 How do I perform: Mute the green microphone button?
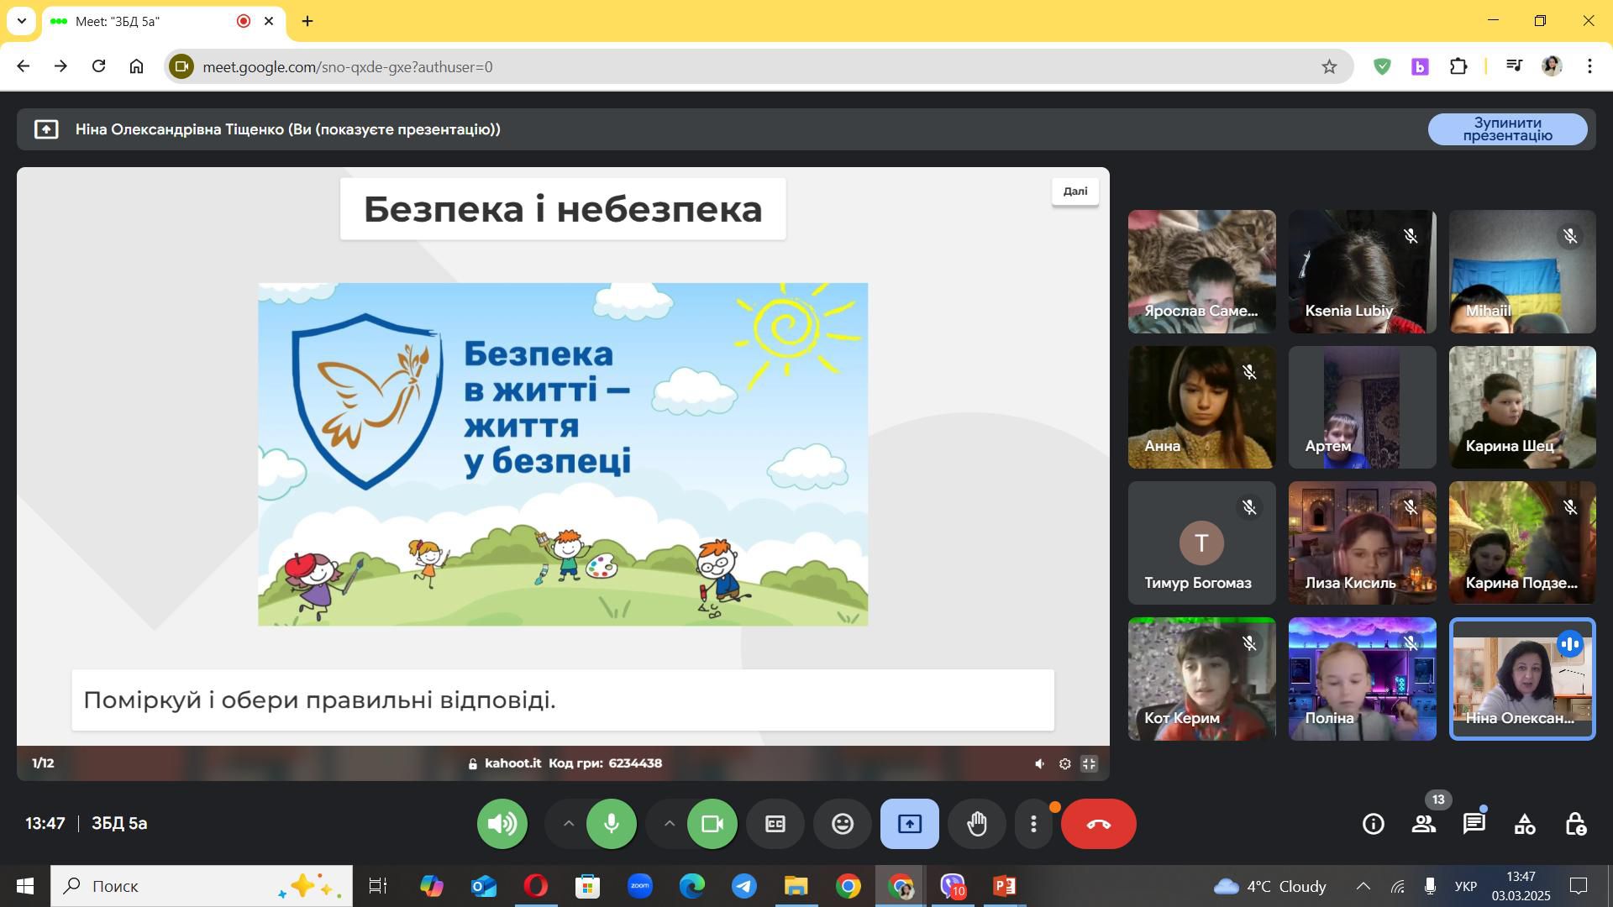[611, 824]
